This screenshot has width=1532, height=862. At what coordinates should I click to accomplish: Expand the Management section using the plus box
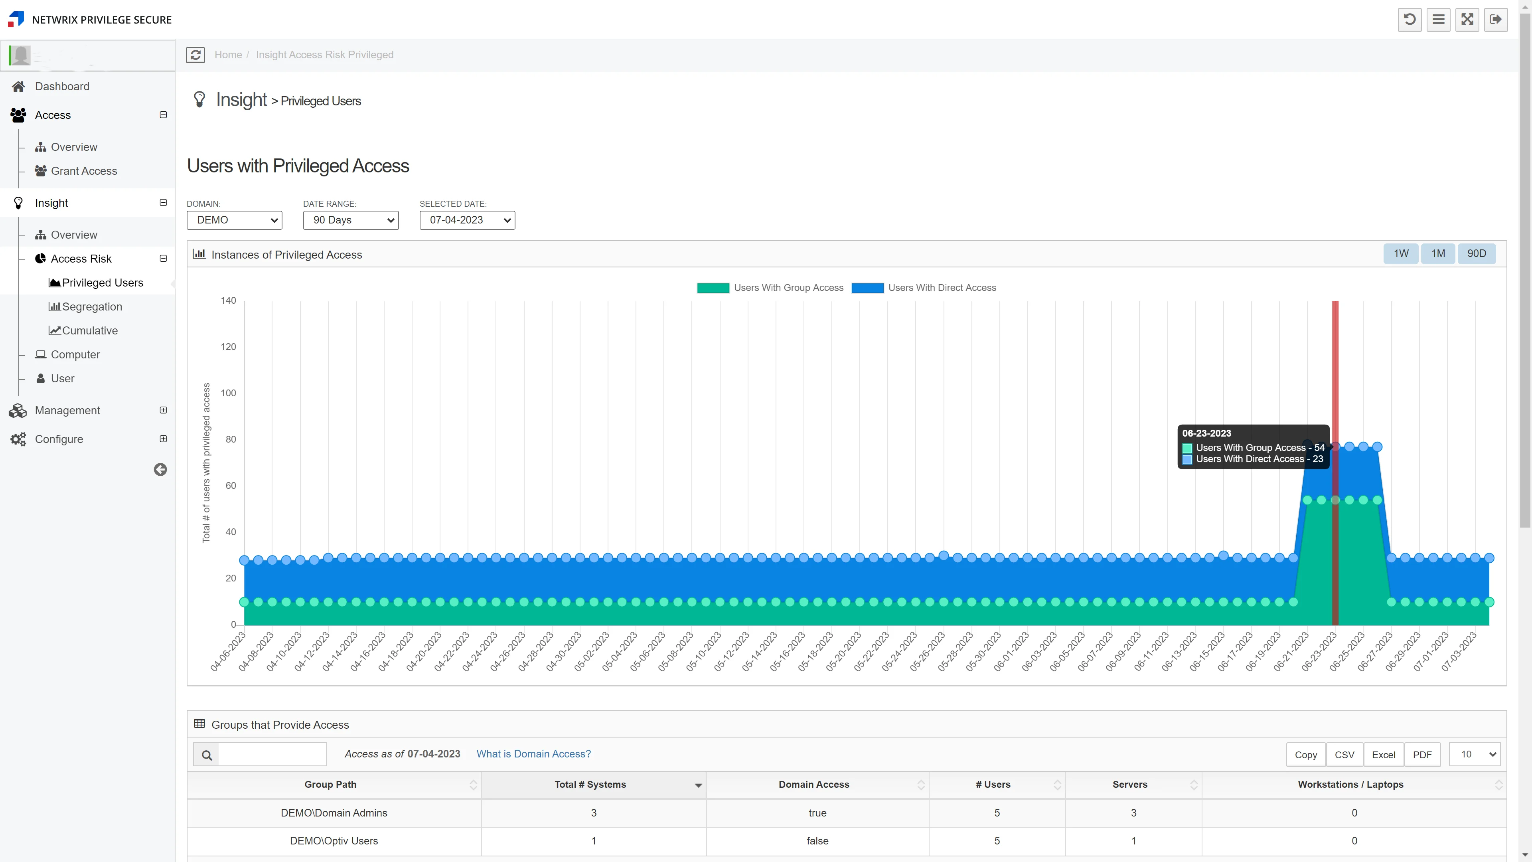click(163, 411)
